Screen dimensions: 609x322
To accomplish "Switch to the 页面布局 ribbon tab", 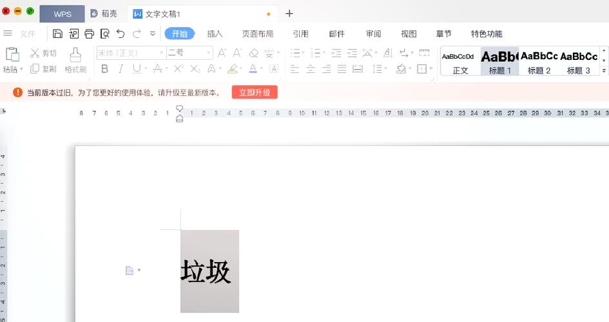I will (258, 33).
